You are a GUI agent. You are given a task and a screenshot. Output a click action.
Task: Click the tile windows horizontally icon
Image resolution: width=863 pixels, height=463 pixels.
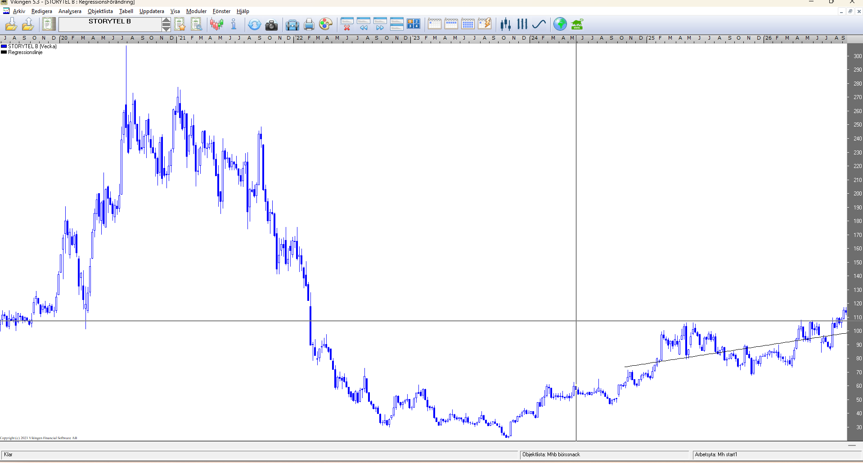tap(397, 24)
